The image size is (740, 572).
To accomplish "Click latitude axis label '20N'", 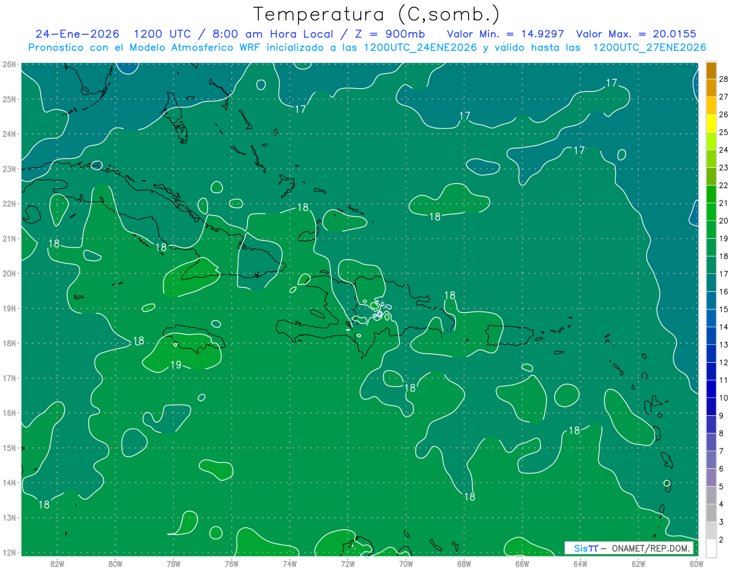I will (x=9, y=273).
